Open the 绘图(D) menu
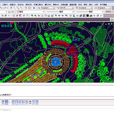This screenshot has width=114, height=114. click(13, 5)
